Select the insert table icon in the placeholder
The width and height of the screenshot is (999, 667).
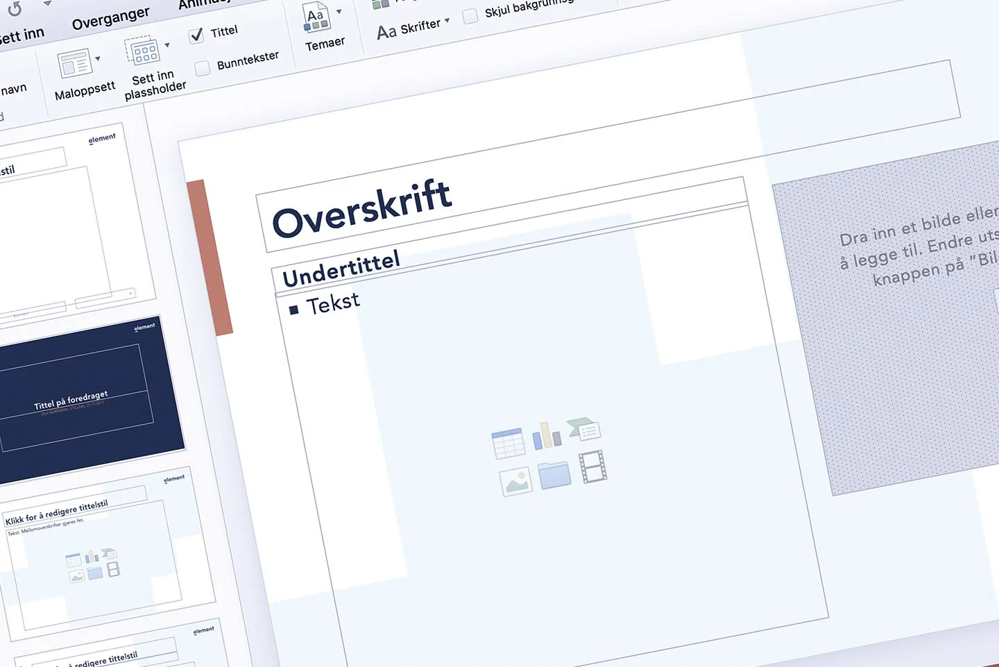[x=509, y=442]
